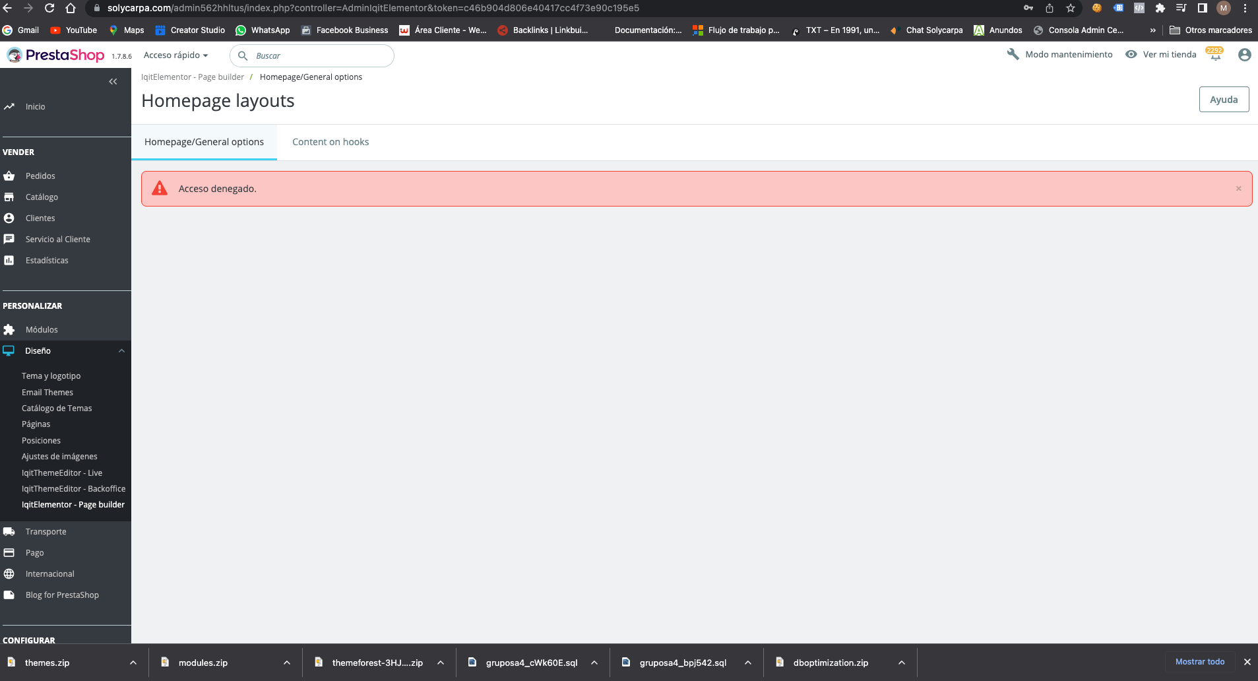
Task: Open options for dboptimization.zip download
Action: click(x=901, y=663)
